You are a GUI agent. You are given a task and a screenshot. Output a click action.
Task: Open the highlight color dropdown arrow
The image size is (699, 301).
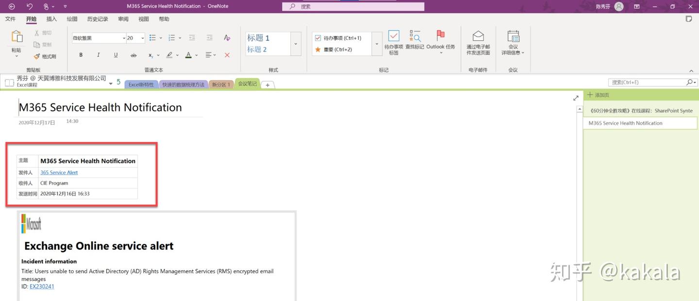point(177,55)
